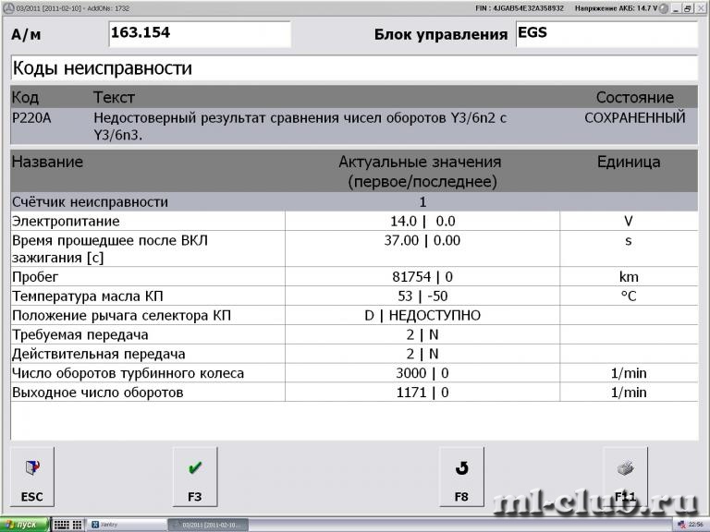Select the Пробег mileage row
Screen dimensions: 710x532
[354, 276]
